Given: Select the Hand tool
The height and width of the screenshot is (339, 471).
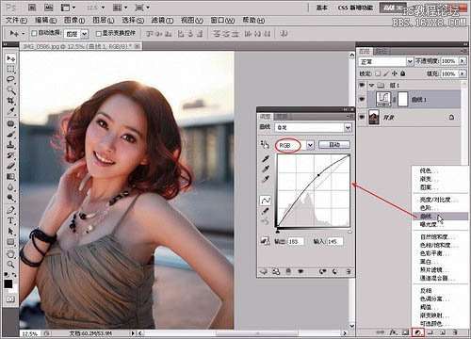Looking at the screenshot, I should coord(10,253).
